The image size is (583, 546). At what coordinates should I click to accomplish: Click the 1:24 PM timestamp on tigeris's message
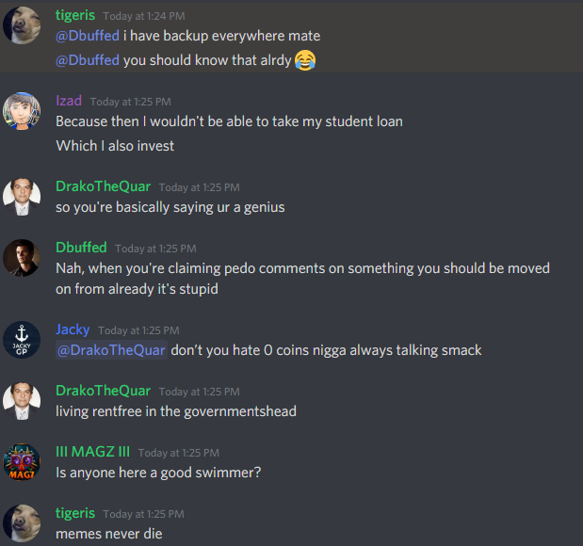tap(144, 16)
